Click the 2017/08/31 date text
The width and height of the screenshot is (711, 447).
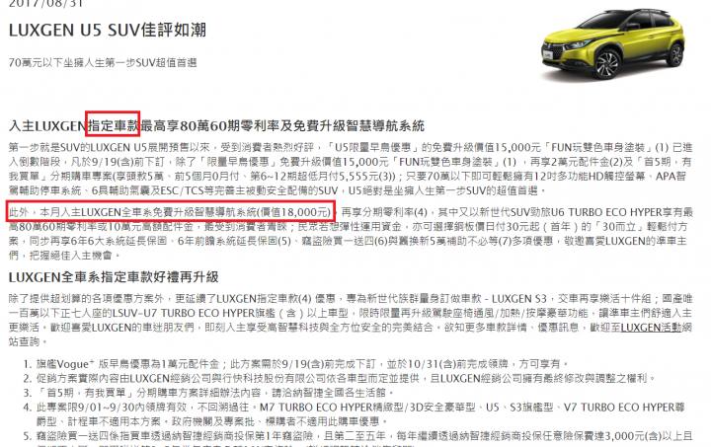pos(45,4)
